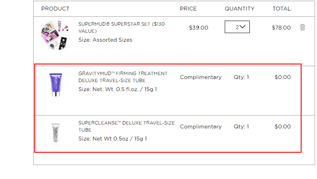Click the PRODUCT column header
317x179 pixels.
click(55, 9)
